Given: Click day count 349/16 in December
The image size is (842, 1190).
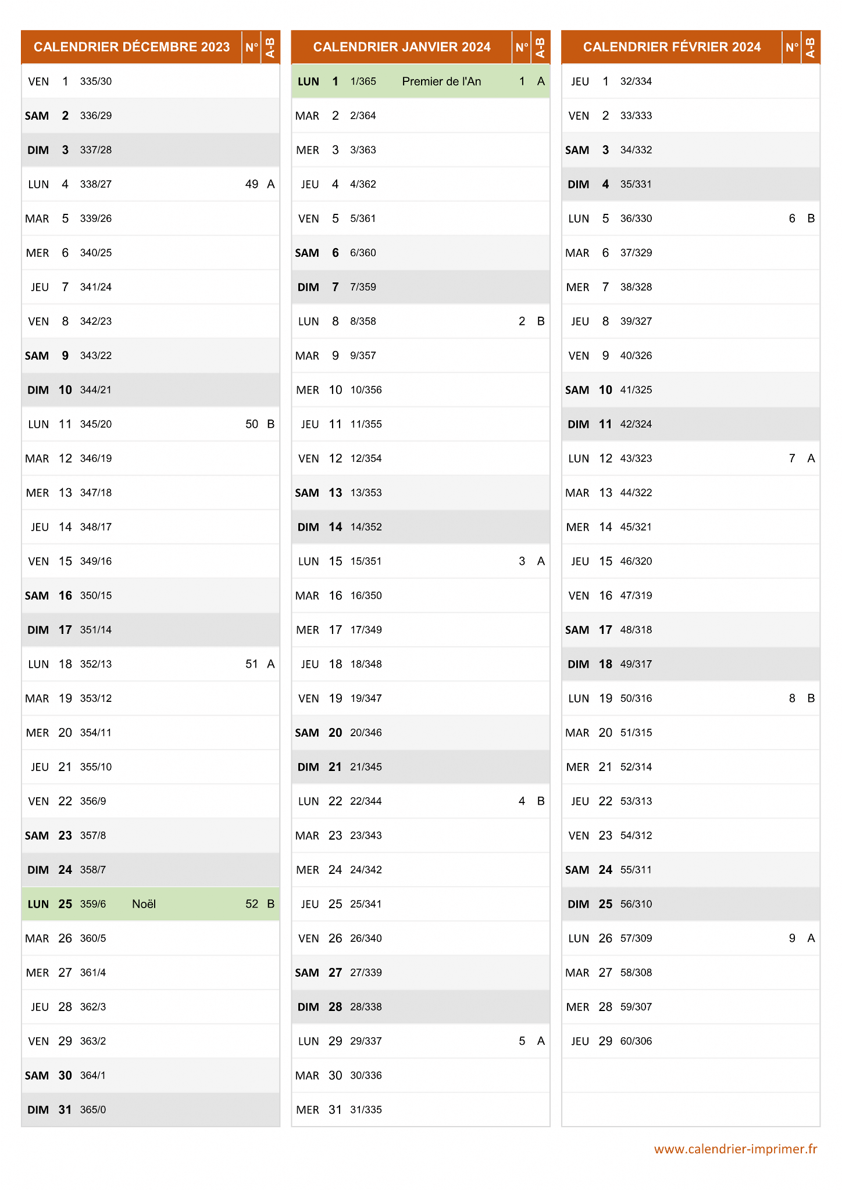Looking at the screenshot, I should [x=96, y=561].
